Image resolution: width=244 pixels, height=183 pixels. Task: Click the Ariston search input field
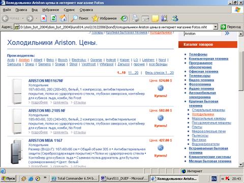pos(203,34)
